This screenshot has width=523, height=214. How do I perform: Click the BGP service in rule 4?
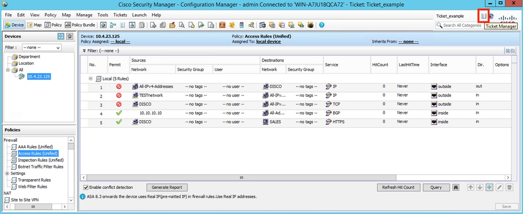pyautogui.click(x=336, y=113)
